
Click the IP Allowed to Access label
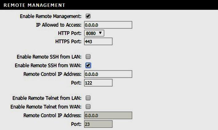(59, 25)
